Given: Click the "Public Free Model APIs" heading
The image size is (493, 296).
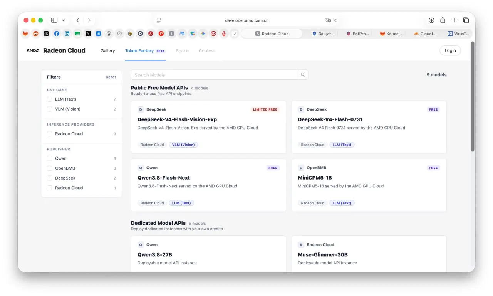Looking at the screenshot, I should [x=159, y=88].
